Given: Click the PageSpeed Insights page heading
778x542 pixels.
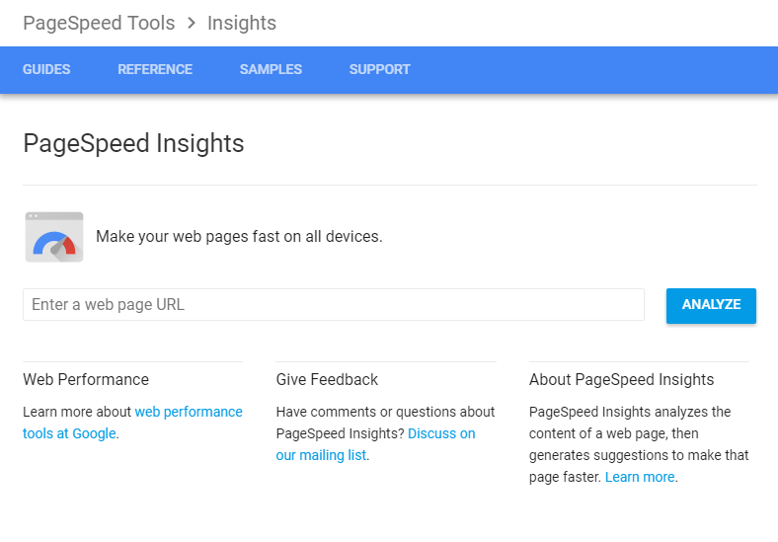Looking at the screenshot, I should pos(133,143).
